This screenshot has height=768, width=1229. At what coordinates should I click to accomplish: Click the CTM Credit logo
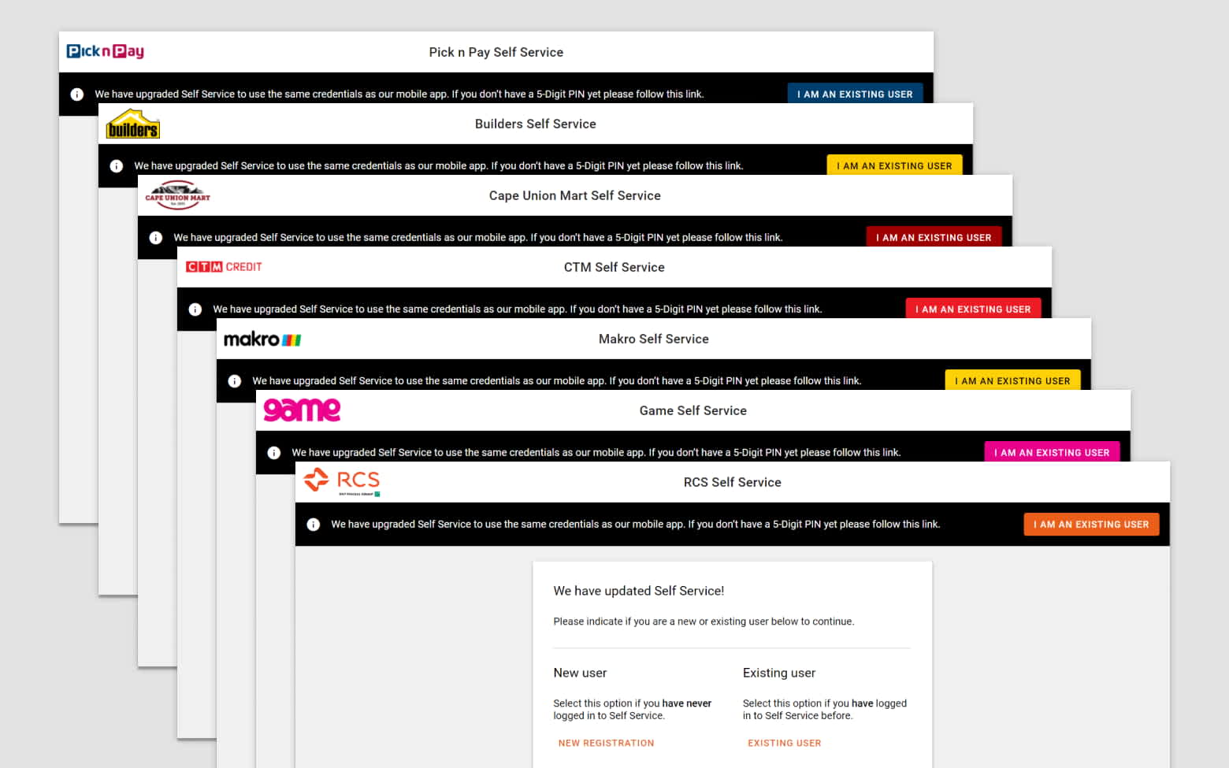point(223,266)
